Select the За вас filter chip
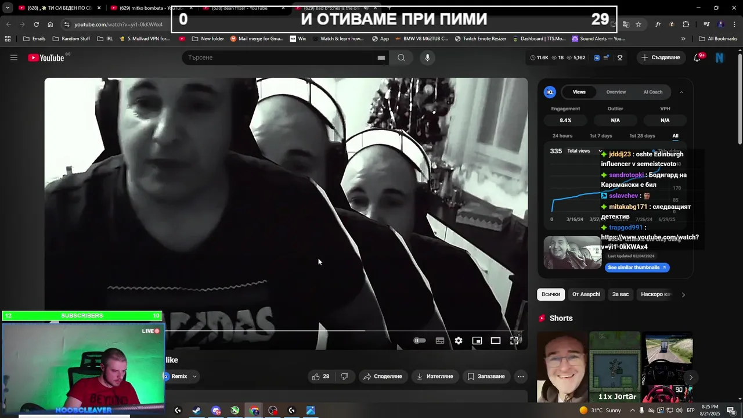The height and width of the screenshot is (418, 743). [x=621, y=294]
